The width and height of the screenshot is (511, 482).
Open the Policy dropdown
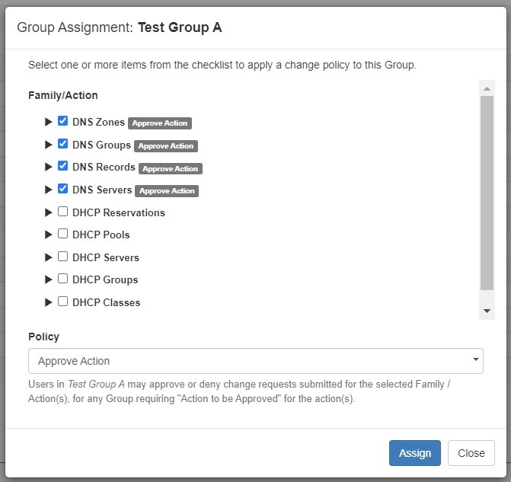coord(255,361)
